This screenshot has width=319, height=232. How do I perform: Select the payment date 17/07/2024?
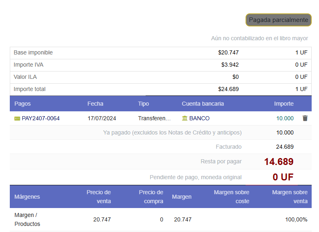coord(102,118)
